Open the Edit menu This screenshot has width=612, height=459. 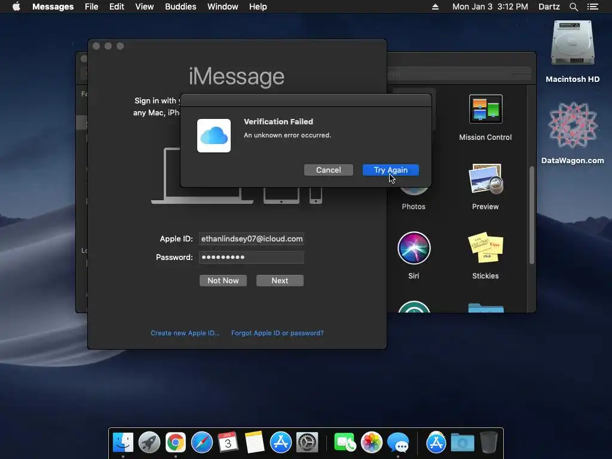117,7
